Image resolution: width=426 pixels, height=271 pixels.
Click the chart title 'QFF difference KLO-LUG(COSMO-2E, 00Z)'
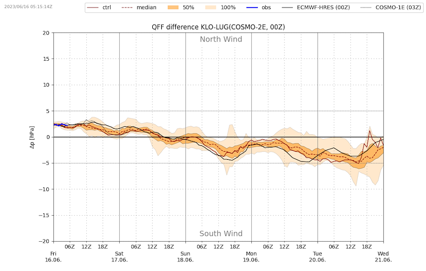pos(218,27)
